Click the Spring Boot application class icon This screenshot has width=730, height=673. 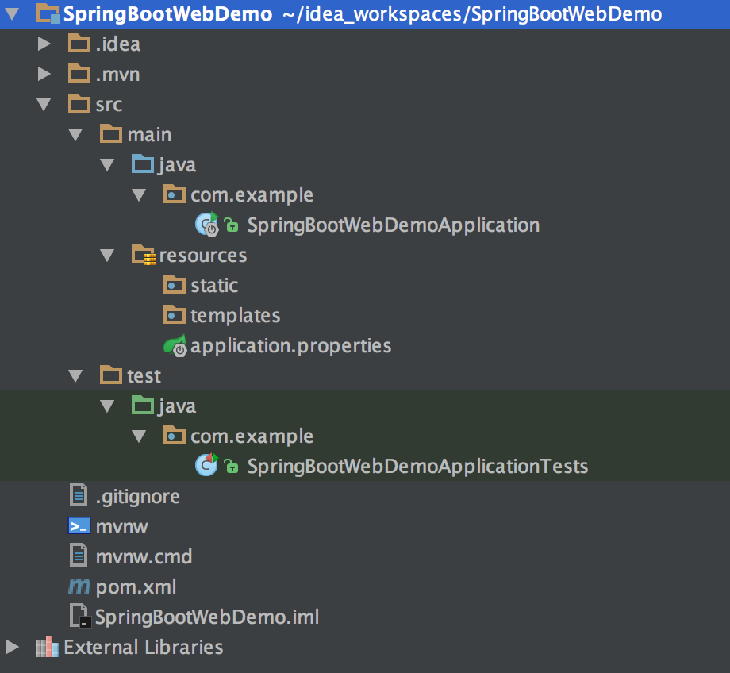[x=207, y=225]
